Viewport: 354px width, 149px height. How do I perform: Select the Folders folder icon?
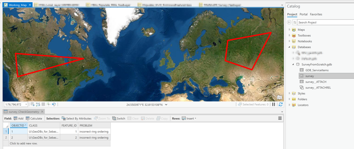point(294,99)
